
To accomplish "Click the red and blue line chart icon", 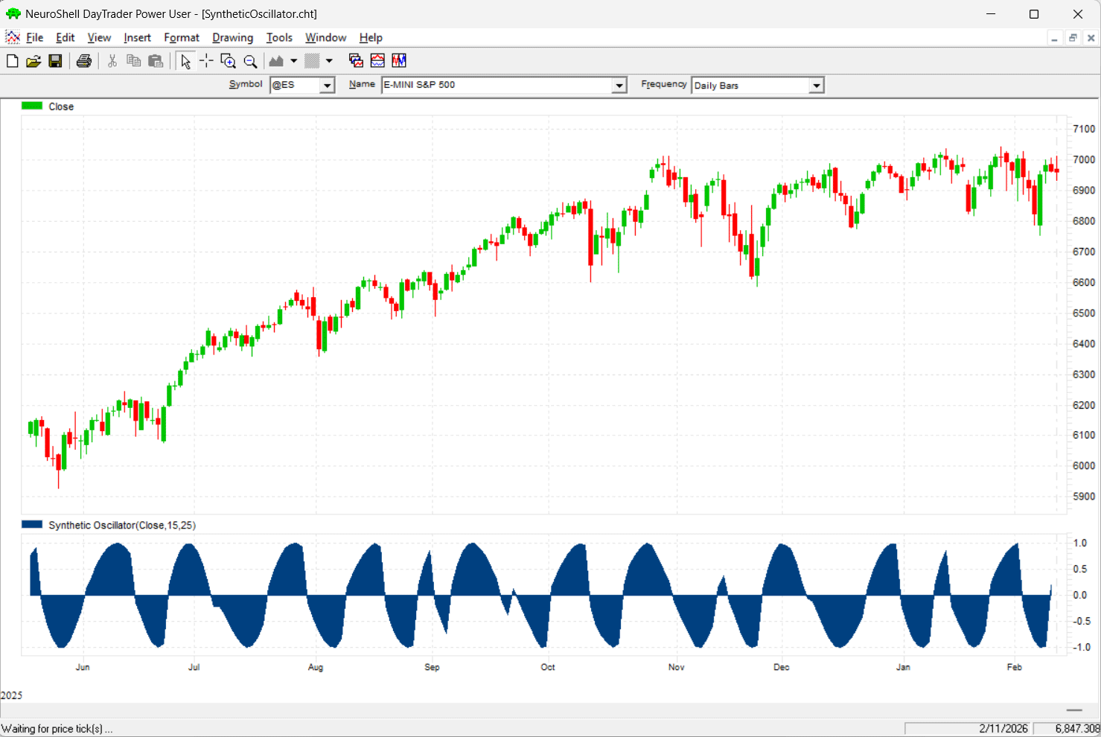I will [377, 61].
